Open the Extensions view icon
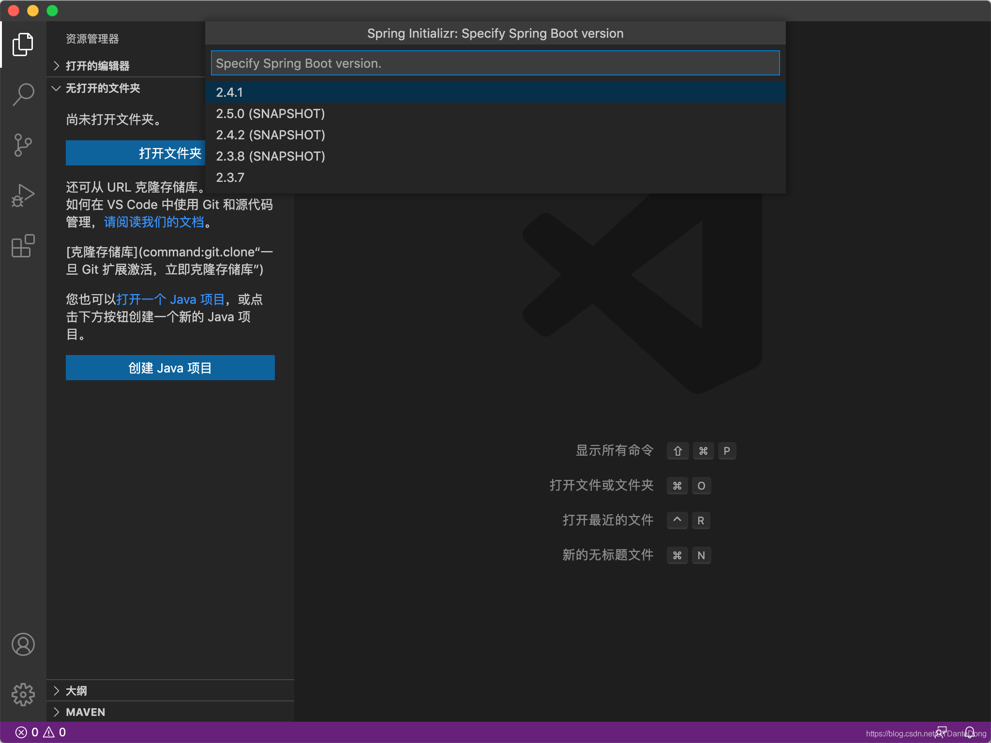The image size is (991, 743). coord(23,246)
